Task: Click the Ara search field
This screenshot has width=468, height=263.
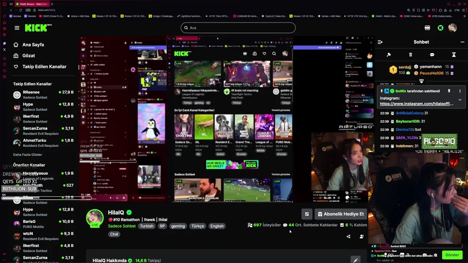Action: click(238, 28)
